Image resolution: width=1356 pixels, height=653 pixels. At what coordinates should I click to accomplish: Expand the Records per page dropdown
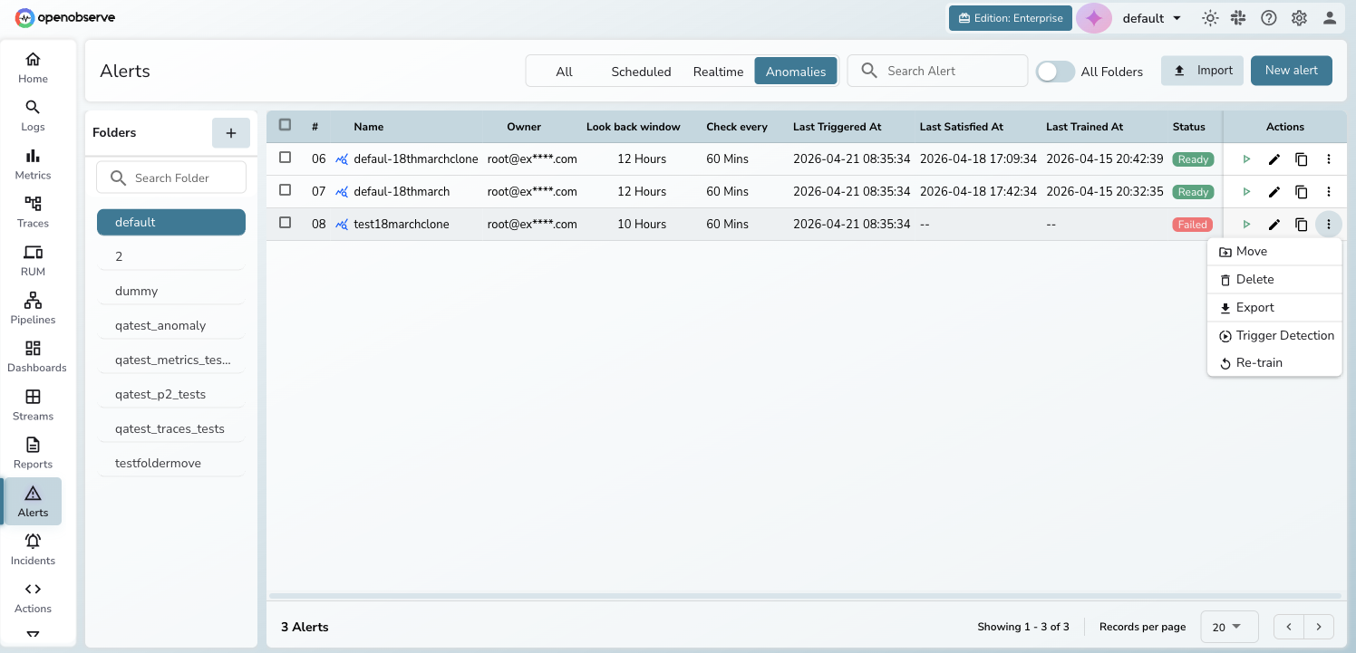click(x=1228, y=627)
